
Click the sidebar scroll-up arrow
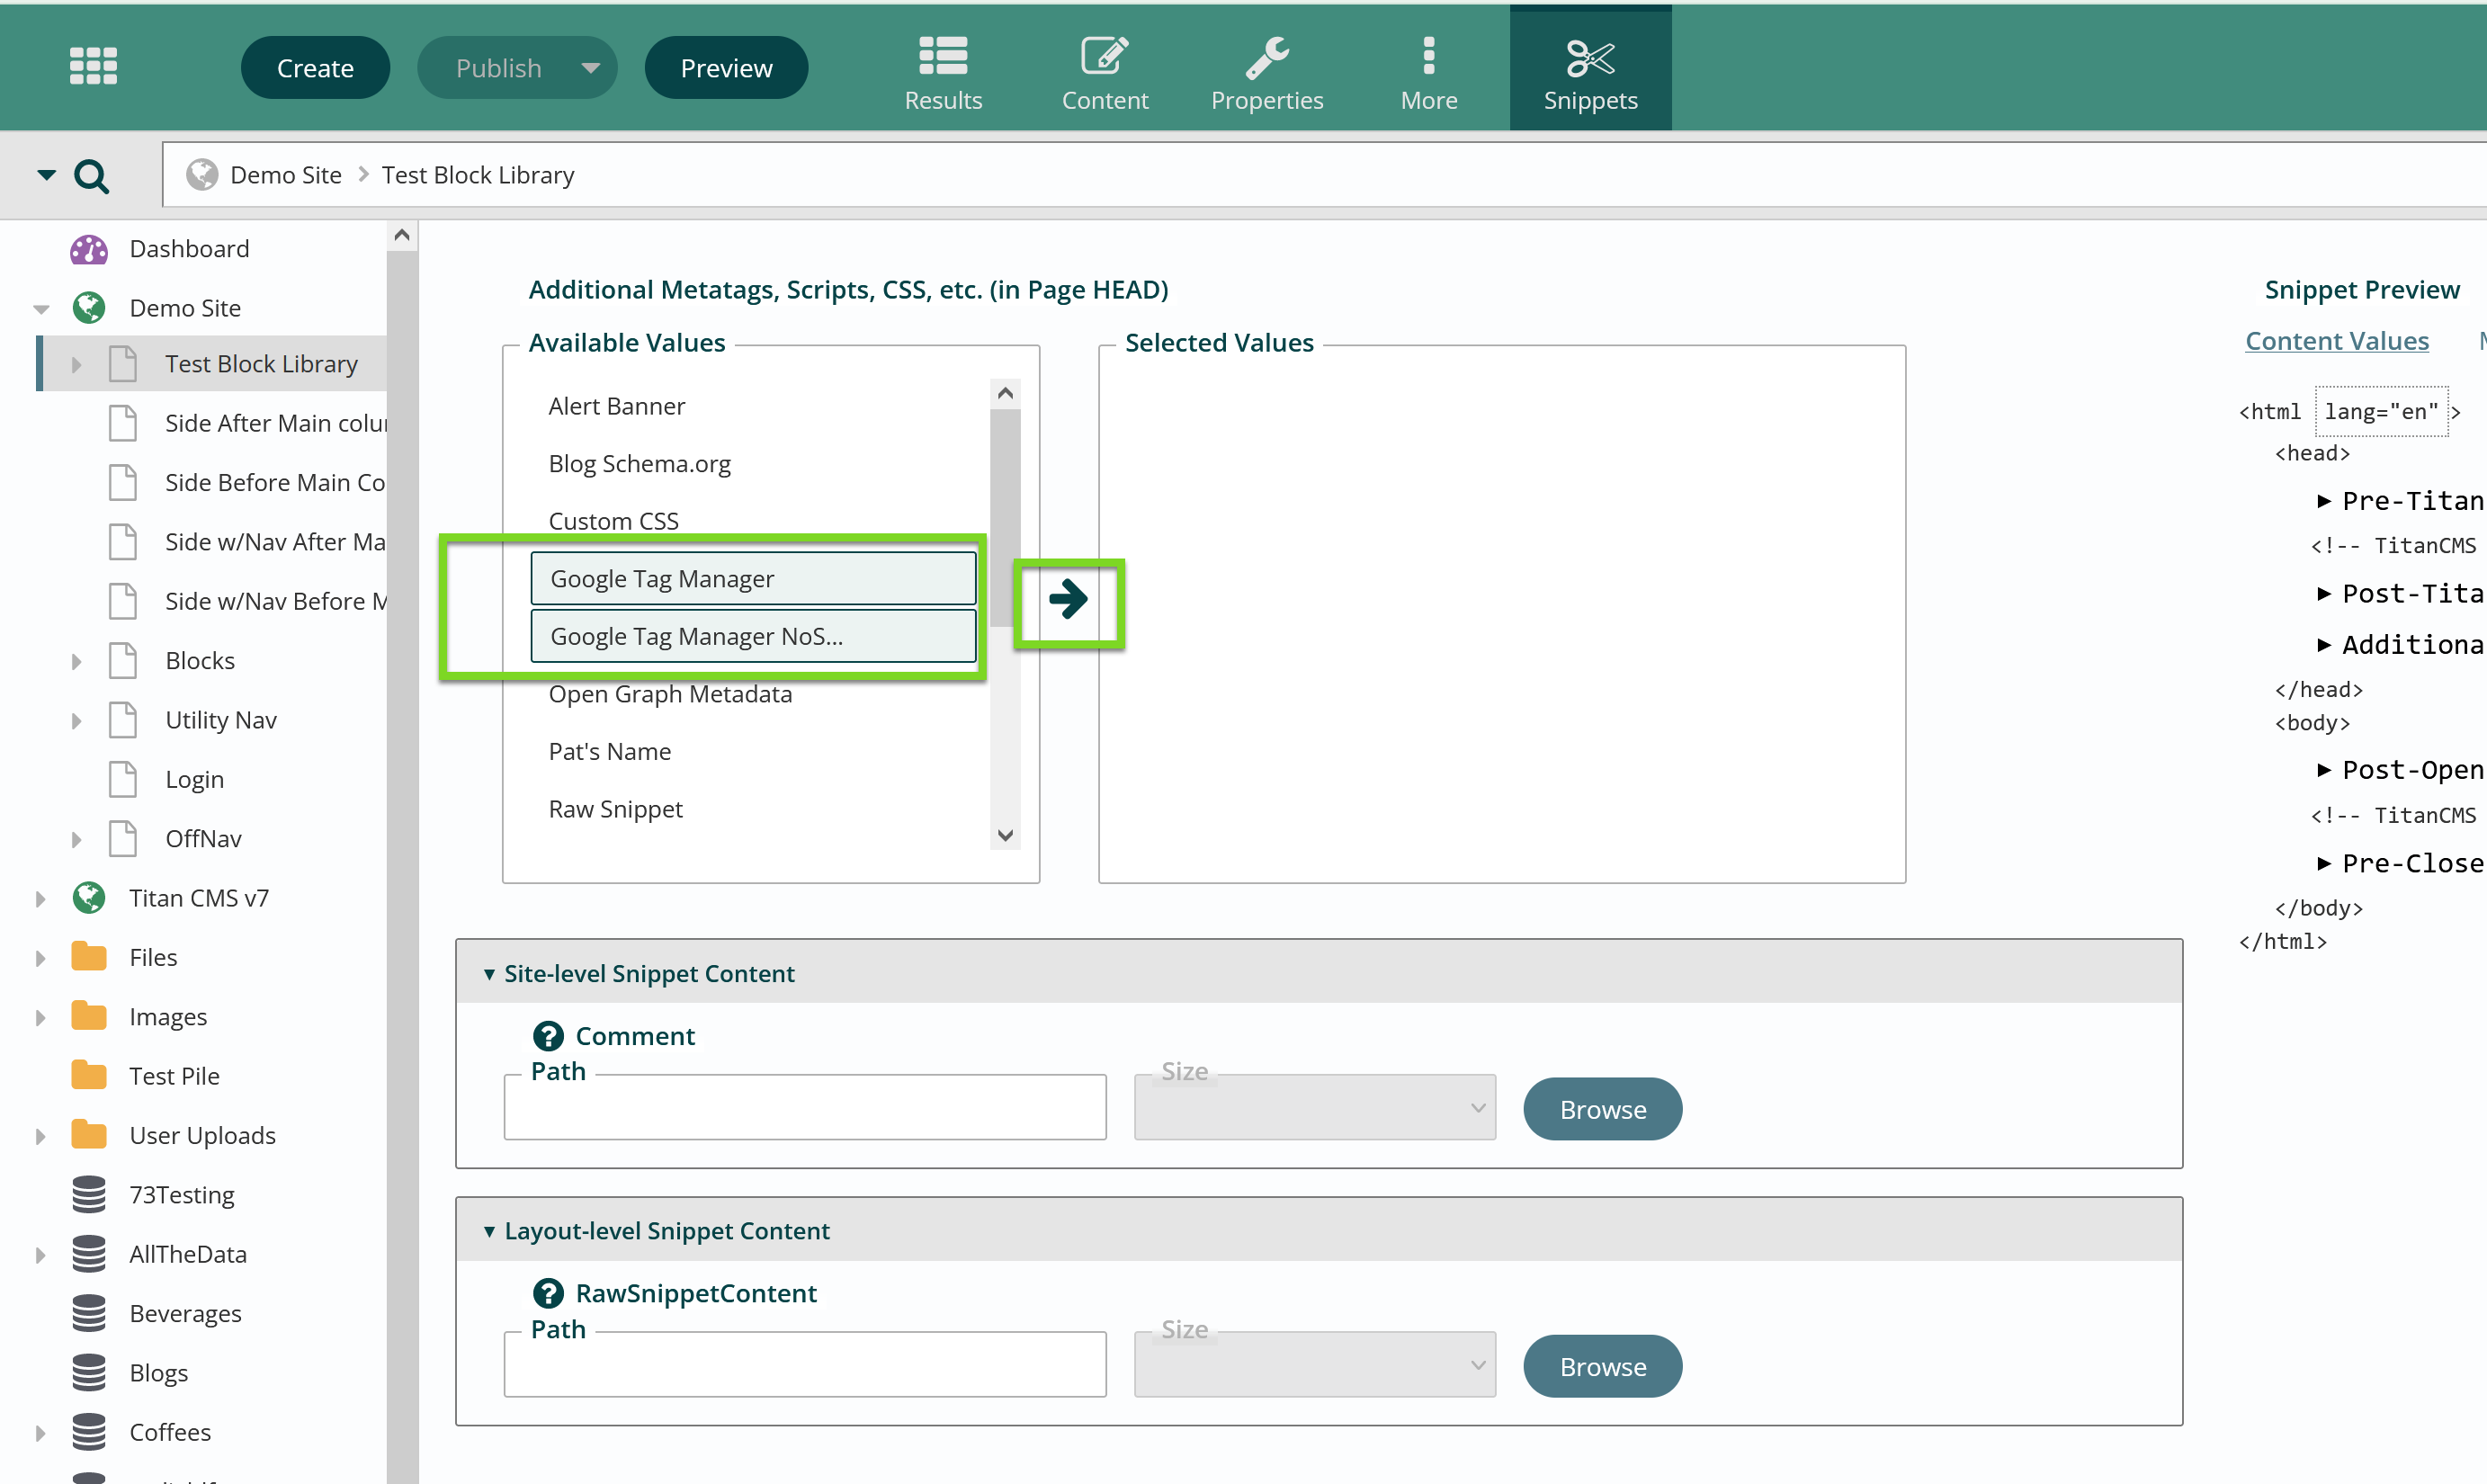[x=402, y=235]
